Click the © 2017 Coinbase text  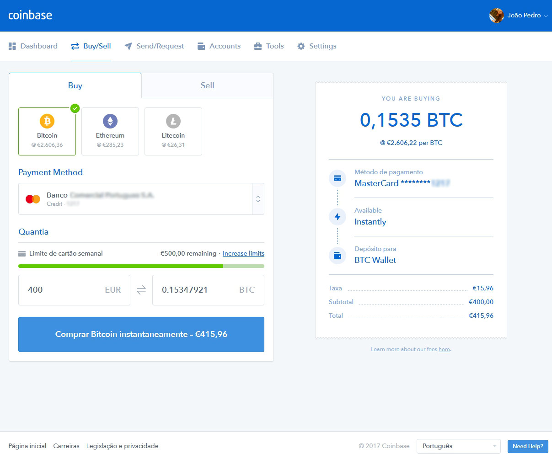tap(384, 446)
